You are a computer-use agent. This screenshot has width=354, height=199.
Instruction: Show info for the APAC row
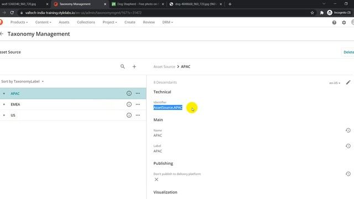(x=129, y=93)
